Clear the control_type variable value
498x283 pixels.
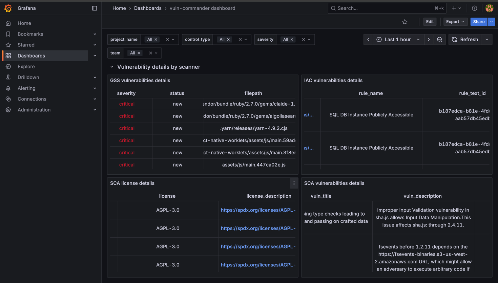(x=240, y=40)
